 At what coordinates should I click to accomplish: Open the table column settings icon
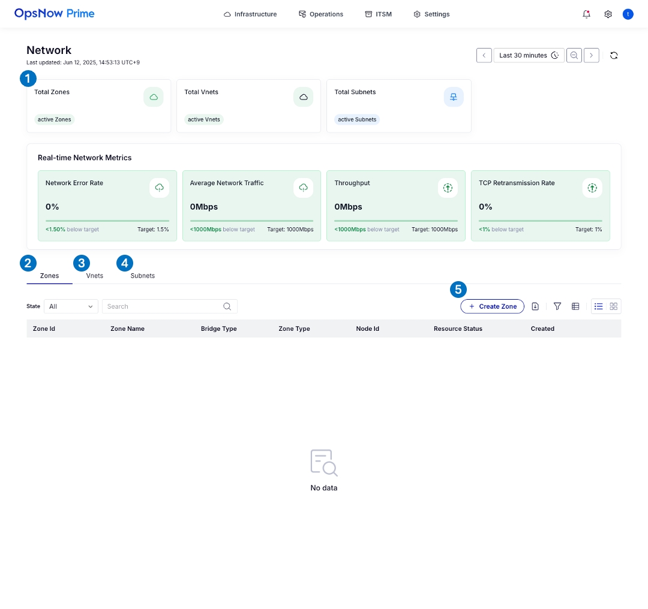point(575,306)
